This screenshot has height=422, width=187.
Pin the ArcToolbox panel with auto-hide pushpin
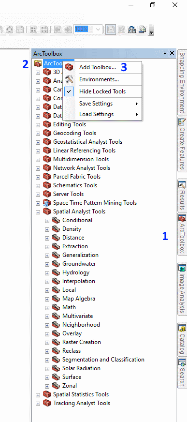point(164,53)
